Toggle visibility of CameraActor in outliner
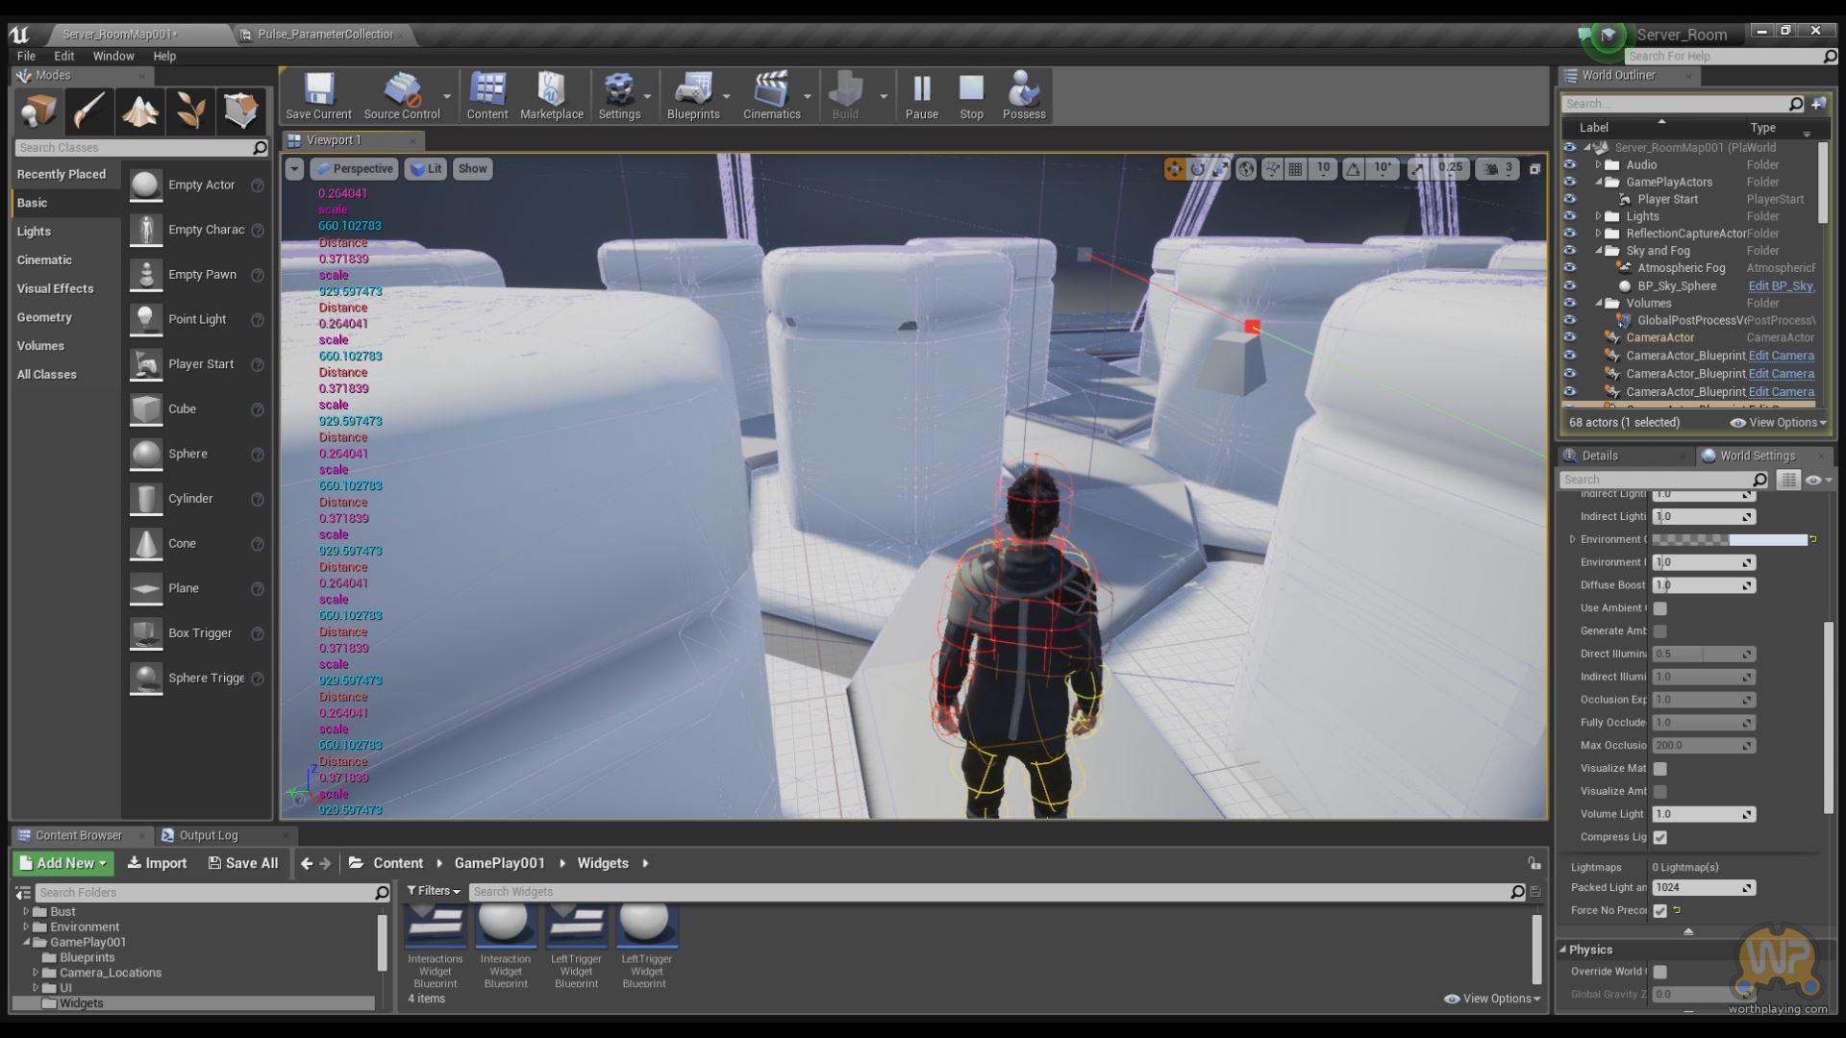The image size is (1846, 1038). [1569, 337]
